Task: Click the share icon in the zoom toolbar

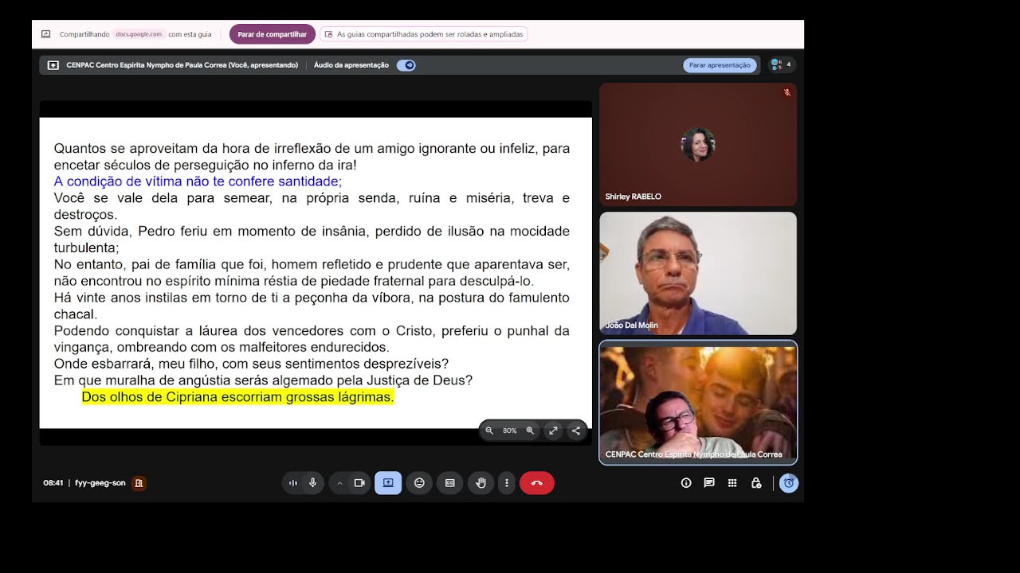Action: (576, 431)
